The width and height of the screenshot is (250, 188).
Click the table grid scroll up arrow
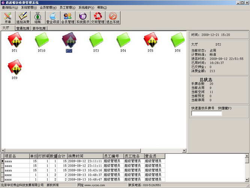pyautogui.click(x=247, y=156)
